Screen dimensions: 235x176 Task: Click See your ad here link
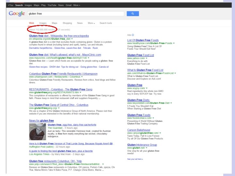pyautogui.click(x=135, y=159)
